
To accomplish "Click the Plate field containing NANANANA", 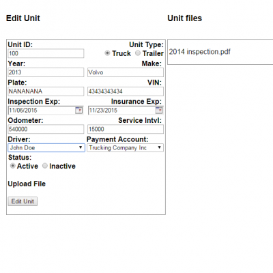I will (x=46, y=91).
